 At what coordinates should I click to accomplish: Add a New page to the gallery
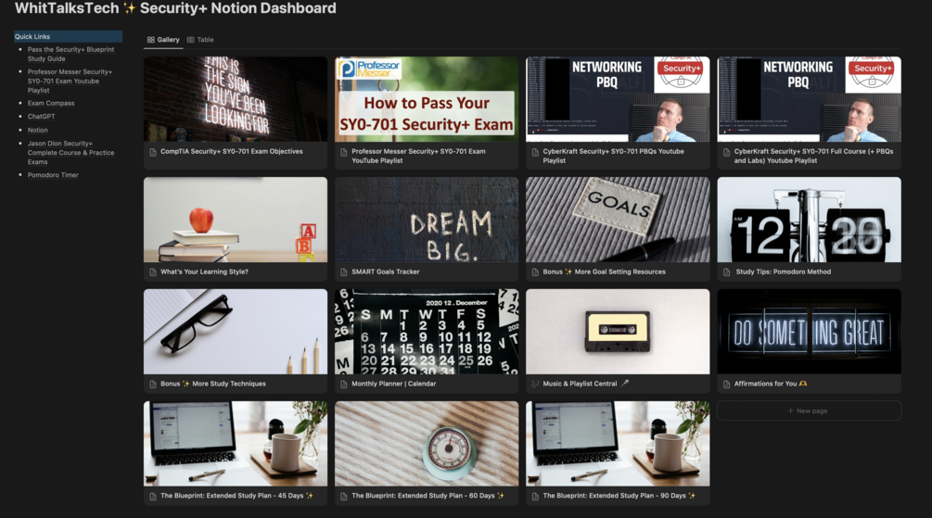(x=809, y=411)
